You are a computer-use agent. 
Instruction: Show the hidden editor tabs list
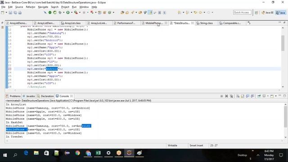249,23
